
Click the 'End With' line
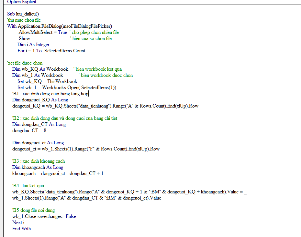click(x=21, y=228)
